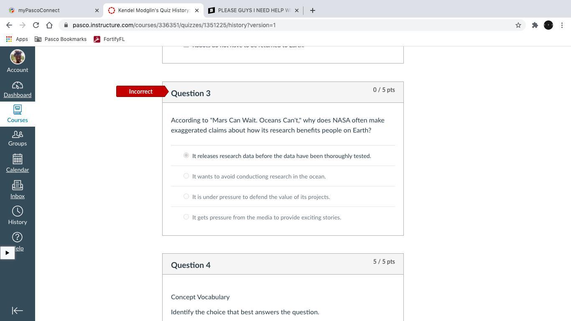Bookmark this page with the star icon
The width and height of the screenshot is (571, 321).
(518, 25)
